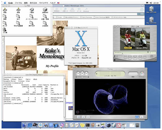This screenshot has height=130, width=162.
Task: Click the プリント toolbar icon in browser
Action: [x=72, y=10]
